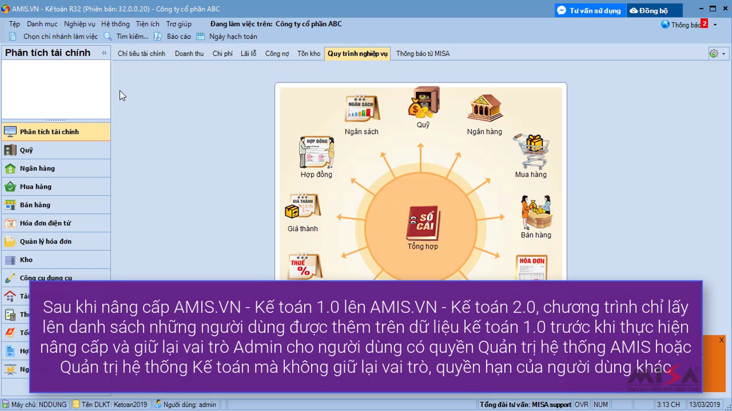Open the Hợp đồng contract icon
The width and height of the screenshot is (732, 411).
tap(317, 152)
